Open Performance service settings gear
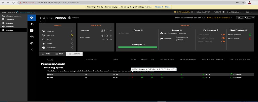Screen dimensions: 258x102 coord(218,30)
